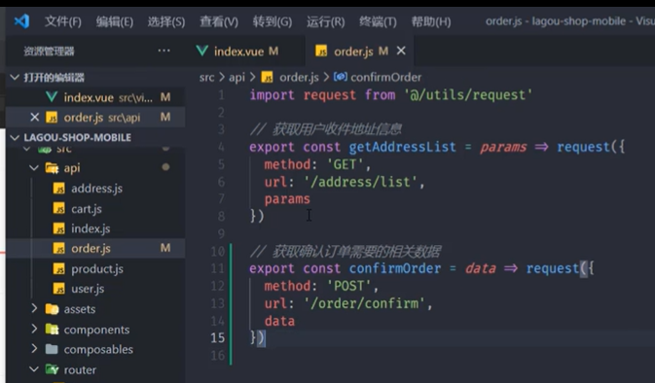Click the router folder icon
Viewport: 655px width, 383px height.
coord(52,369)
